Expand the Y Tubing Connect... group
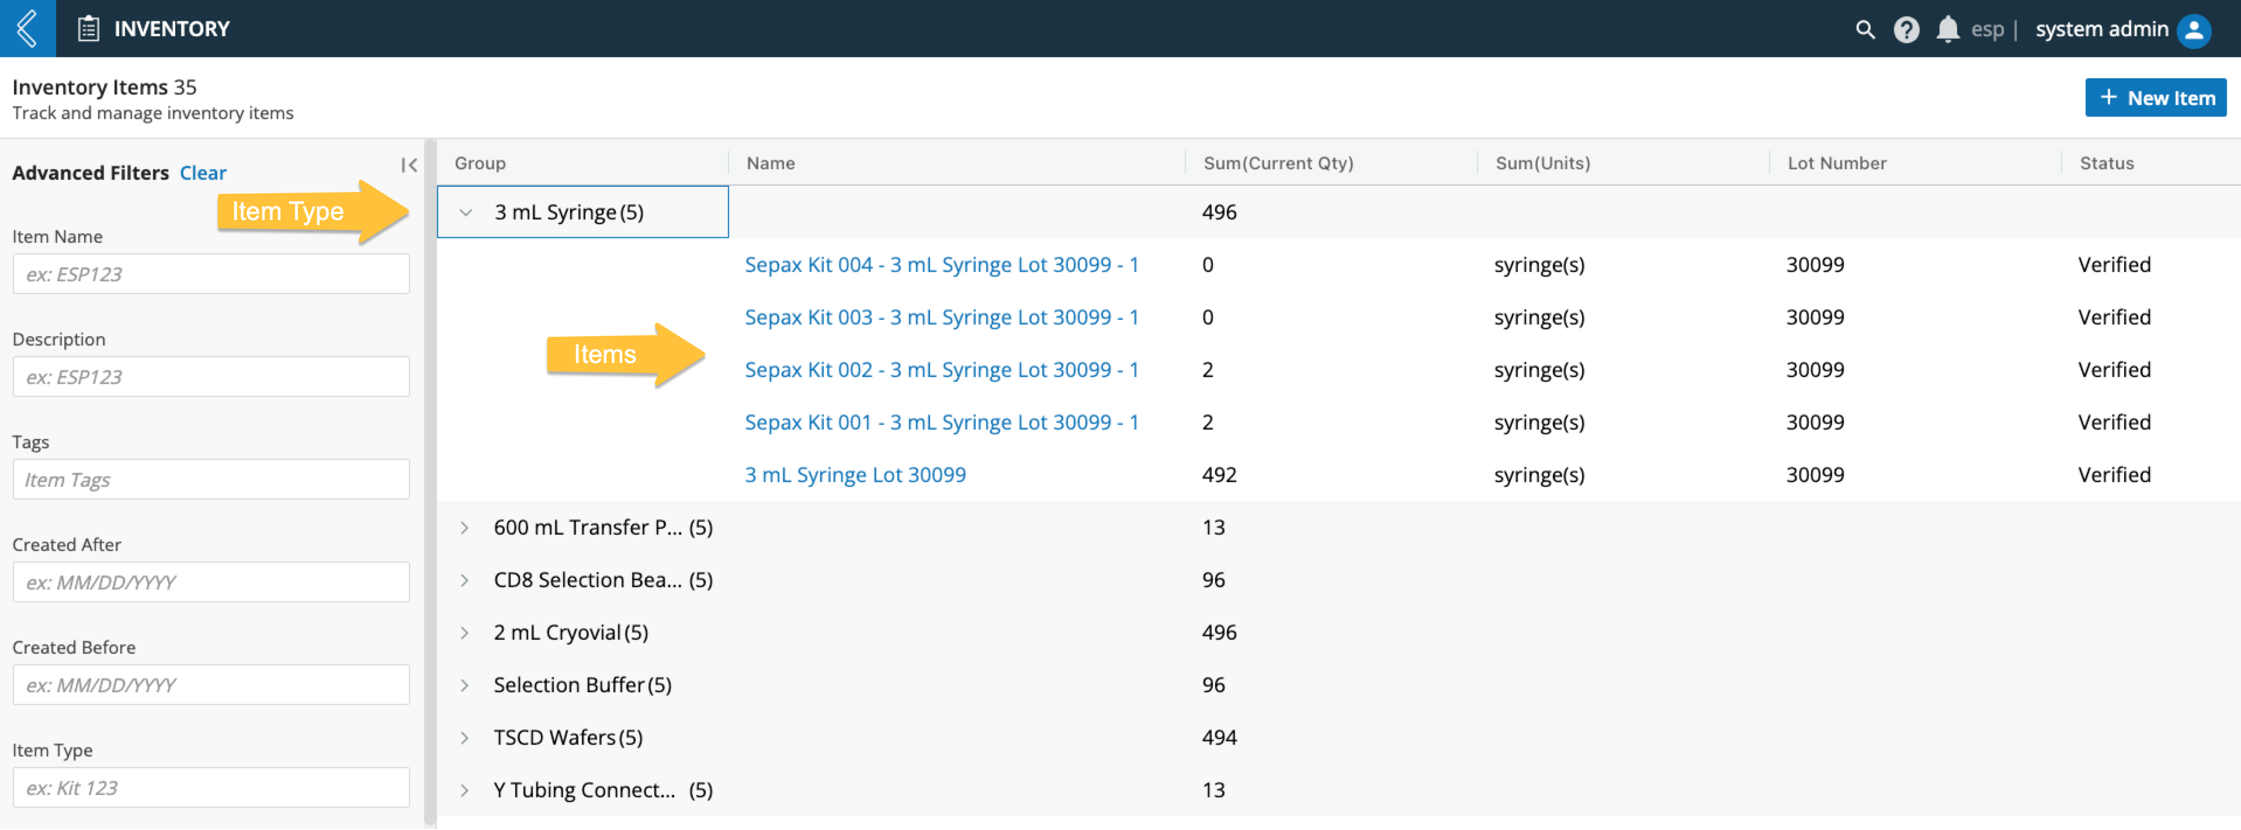Image resolution: width=2241 pixels, height=830 pixels. point(464,790)
